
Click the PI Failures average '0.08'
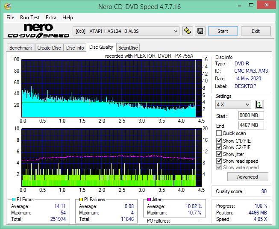pos(129,206)
